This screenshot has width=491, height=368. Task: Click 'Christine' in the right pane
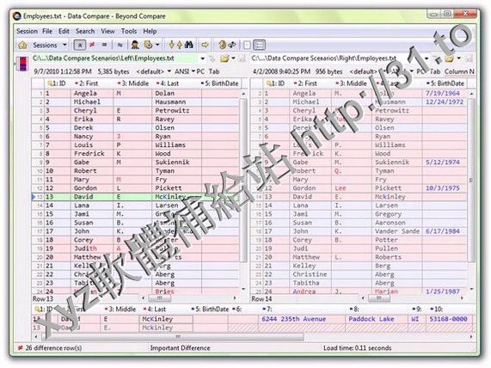(310, 274)
